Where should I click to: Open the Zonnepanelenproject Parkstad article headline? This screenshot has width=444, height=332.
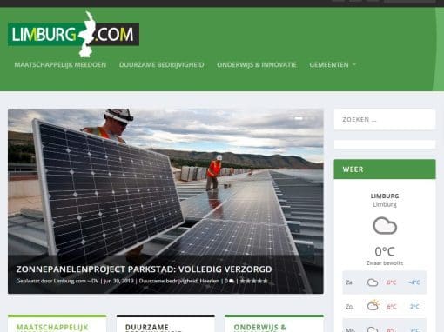click(x=144, y=269)
